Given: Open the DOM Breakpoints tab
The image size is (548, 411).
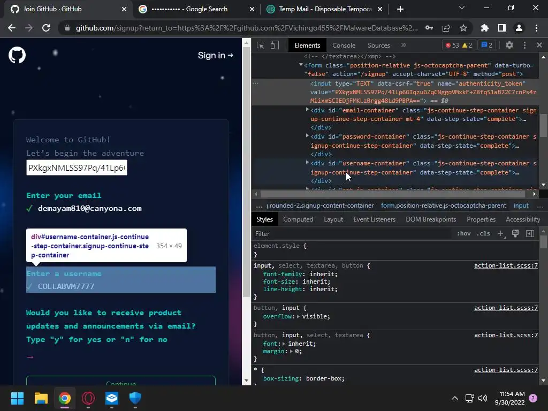Looking at the screenshot, I should coord(431,219).
